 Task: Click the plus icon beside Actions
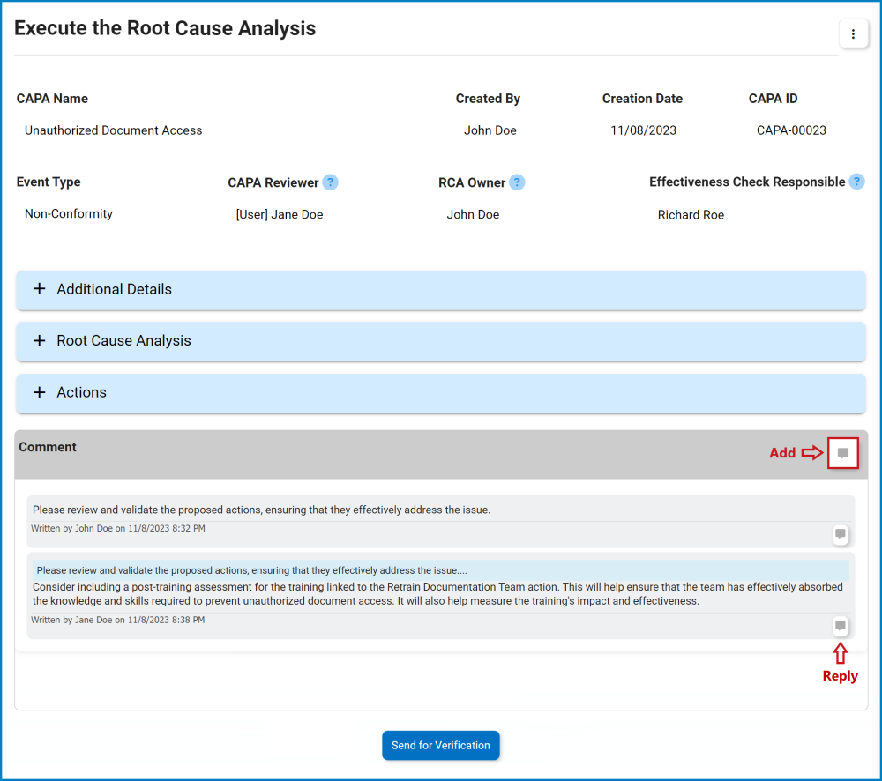[x=39, y=391]
